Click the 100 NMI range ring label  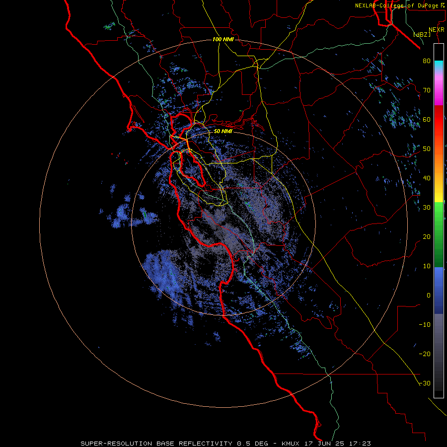[223, 39]
